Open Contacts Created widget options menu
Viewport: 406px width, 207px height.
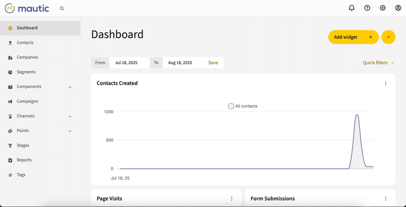pyautogui.click(x=385, y=83)
